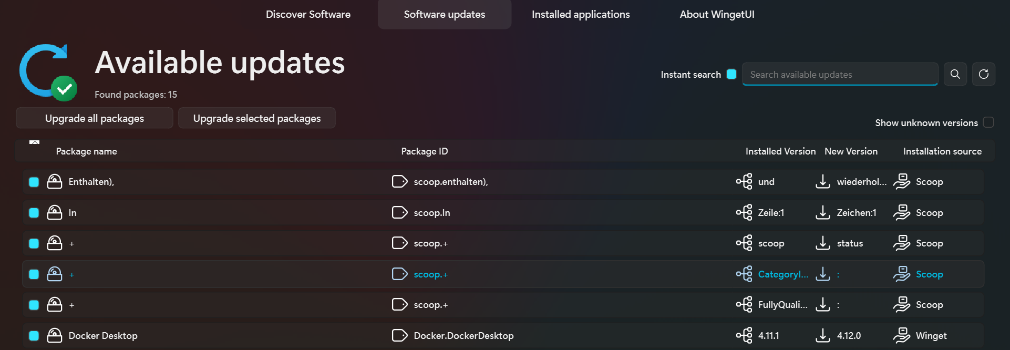The width and height of the screenshot is (1010, 350).
Task: Switch to Software updates tab
Action: click(x=445, y=14)
